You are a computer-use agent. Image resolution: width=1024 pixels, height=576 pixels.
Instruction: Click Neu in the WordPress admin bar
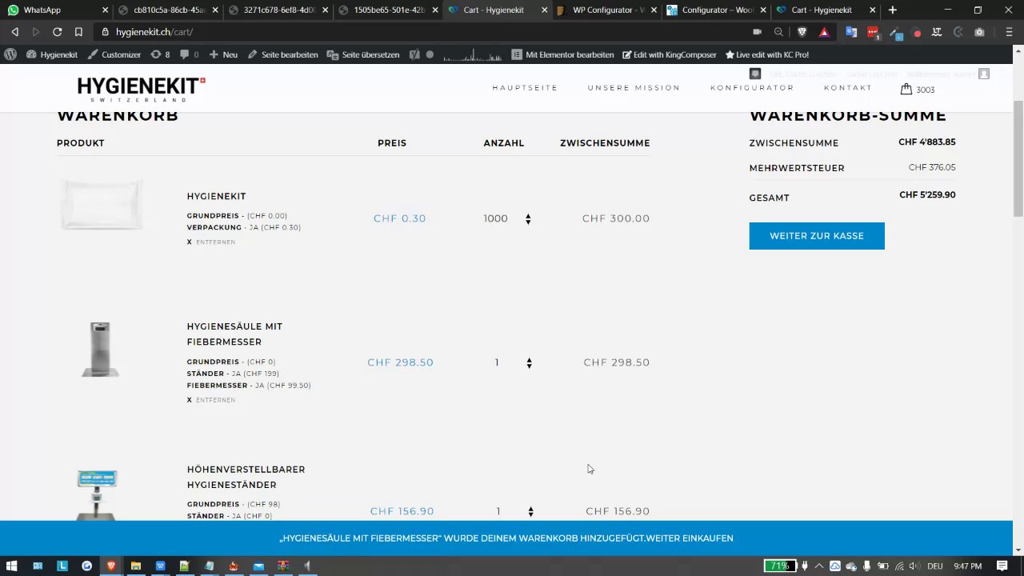(x=223, y=54)
